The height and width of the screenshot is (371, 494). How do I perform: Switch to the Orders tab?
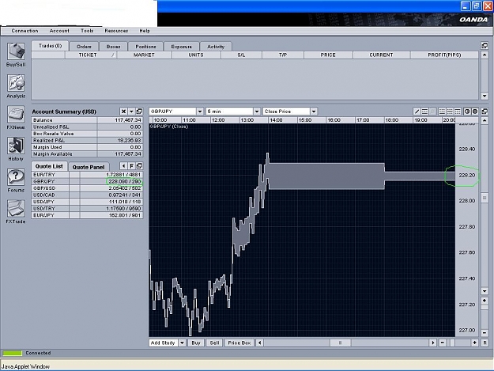click(84, 47)
